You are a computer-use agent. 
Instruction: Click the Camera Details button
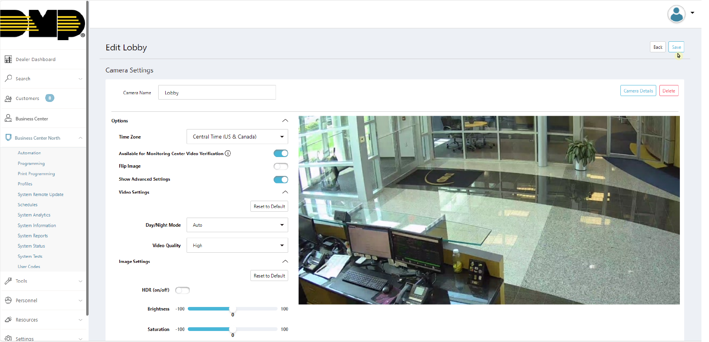pyautogui.click(x=638, y=91)
